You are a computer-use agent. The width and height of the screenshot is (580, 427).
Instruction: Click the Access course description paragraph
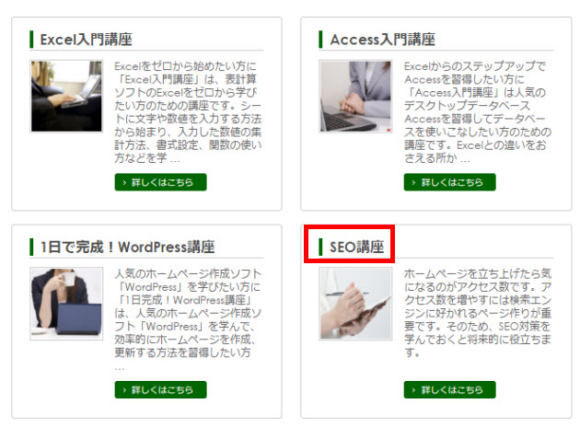coord(478,112)
